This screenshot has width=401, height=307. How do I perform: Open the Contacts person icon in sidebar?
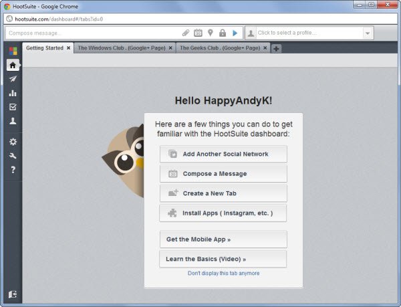tap(13, 121)
